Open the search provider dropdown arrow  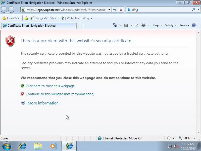pos(198,10)
